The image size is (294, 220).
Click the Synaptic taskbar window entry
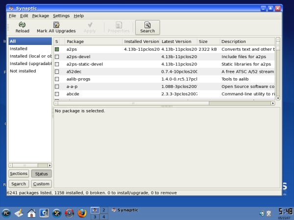(125, 210)
